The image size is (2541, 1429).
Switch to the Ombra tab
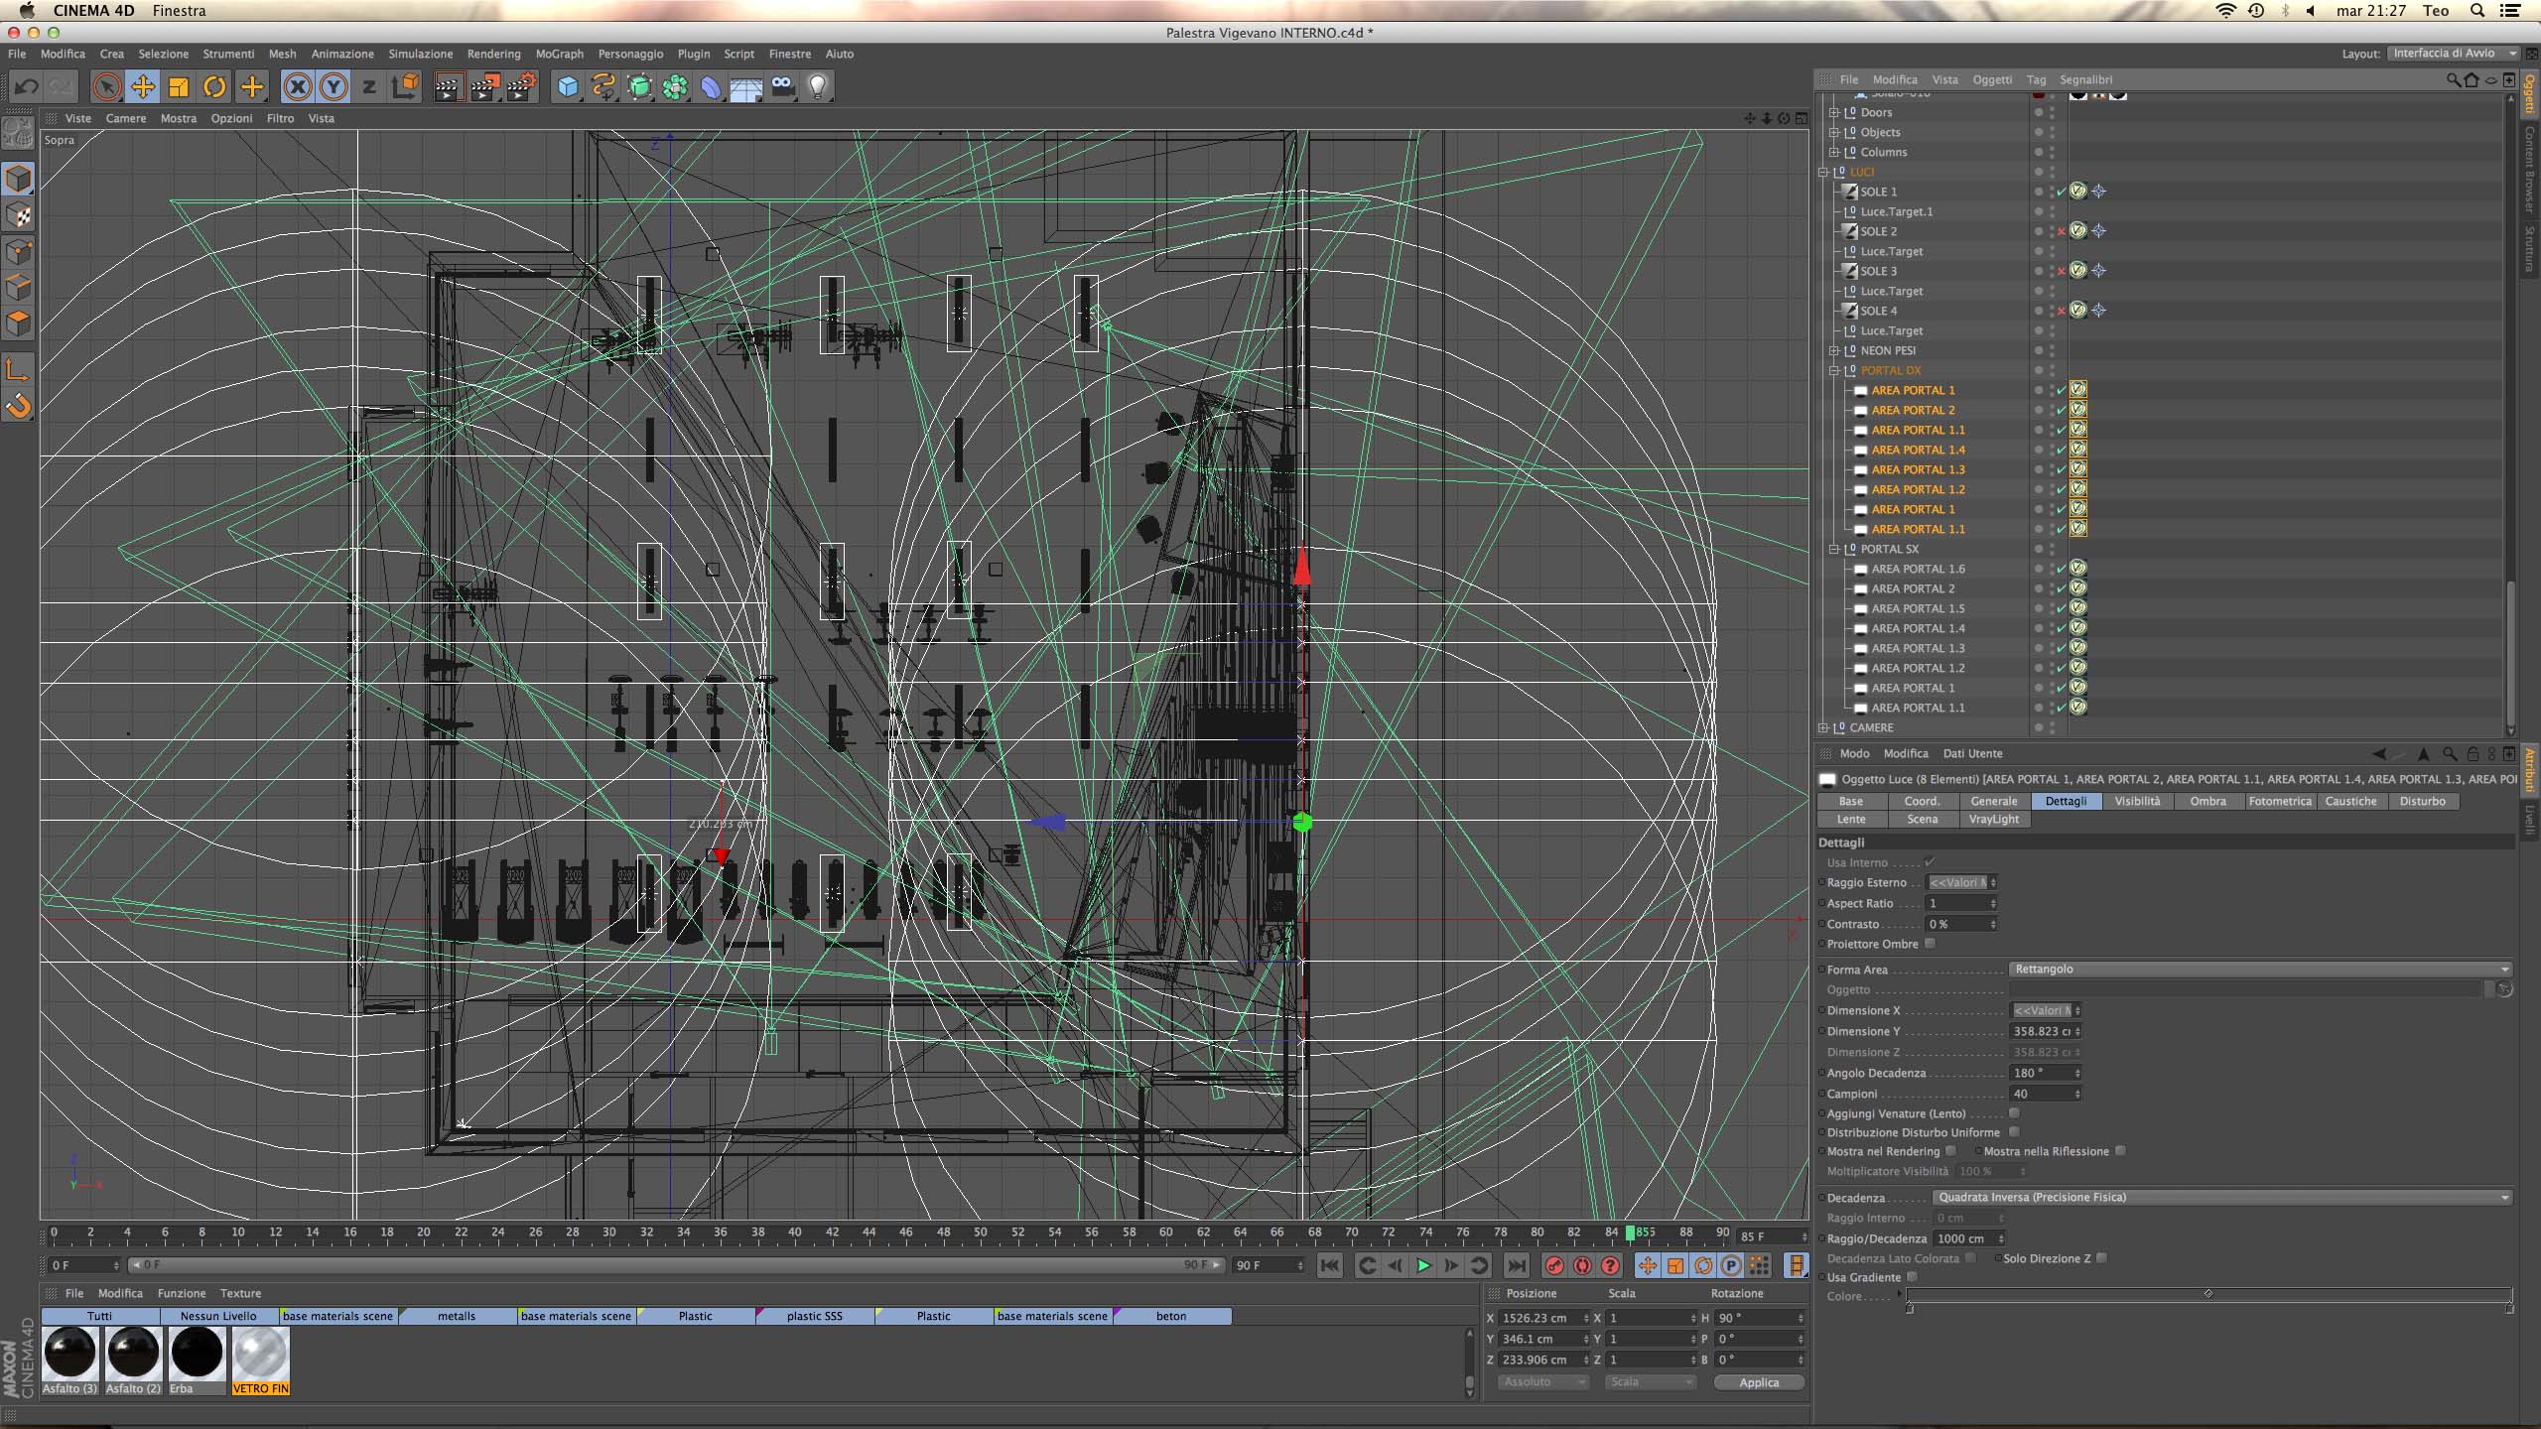click(2207, 801)
